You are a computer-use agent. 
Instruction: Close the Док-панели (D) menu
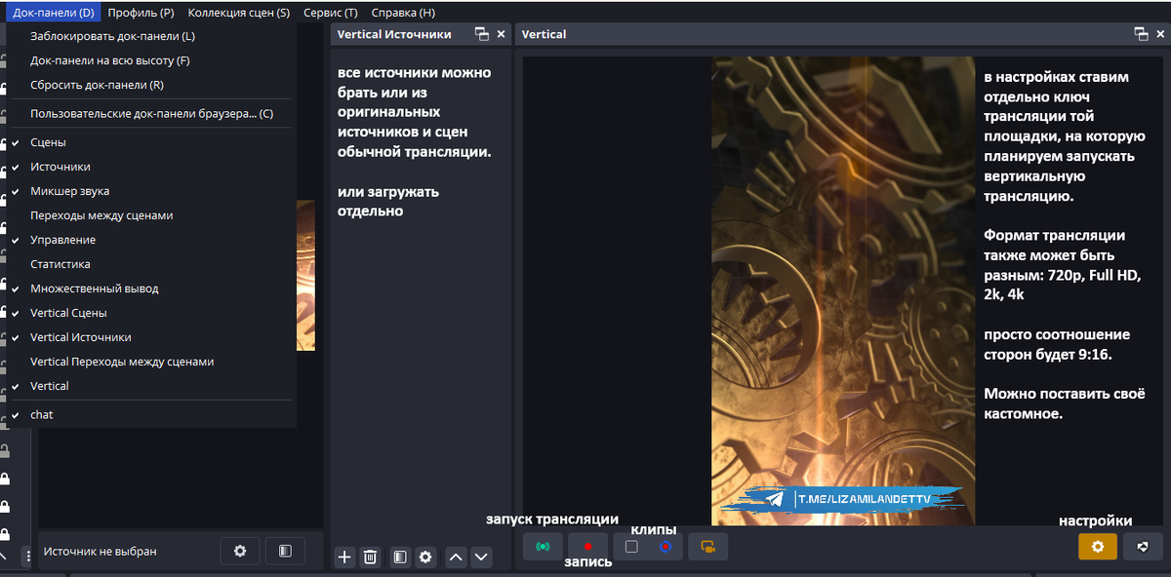[54, 13]
